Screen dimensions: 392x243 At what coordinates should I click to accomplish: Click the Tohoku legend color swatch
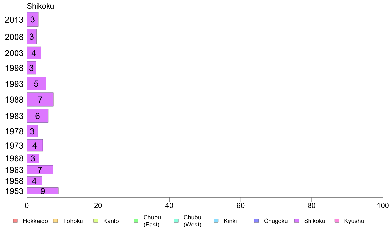(x=55, y=221)
